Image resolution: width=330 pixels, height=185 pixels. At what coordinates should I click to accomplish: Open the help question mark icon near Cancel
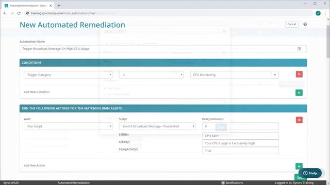[305, 24]
